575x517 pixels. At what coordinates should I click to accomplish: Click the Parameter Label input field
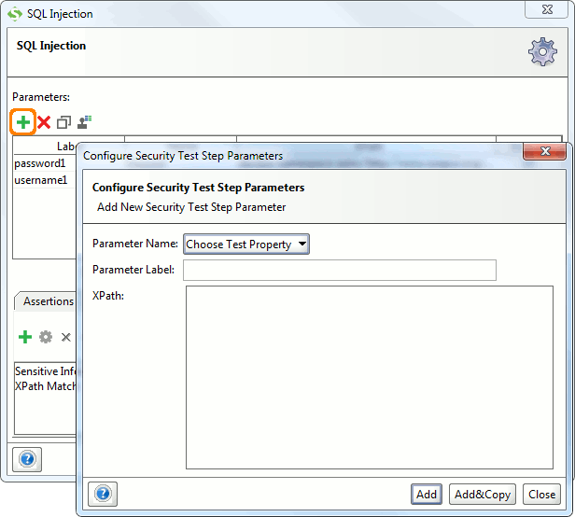tap(340, 271)
